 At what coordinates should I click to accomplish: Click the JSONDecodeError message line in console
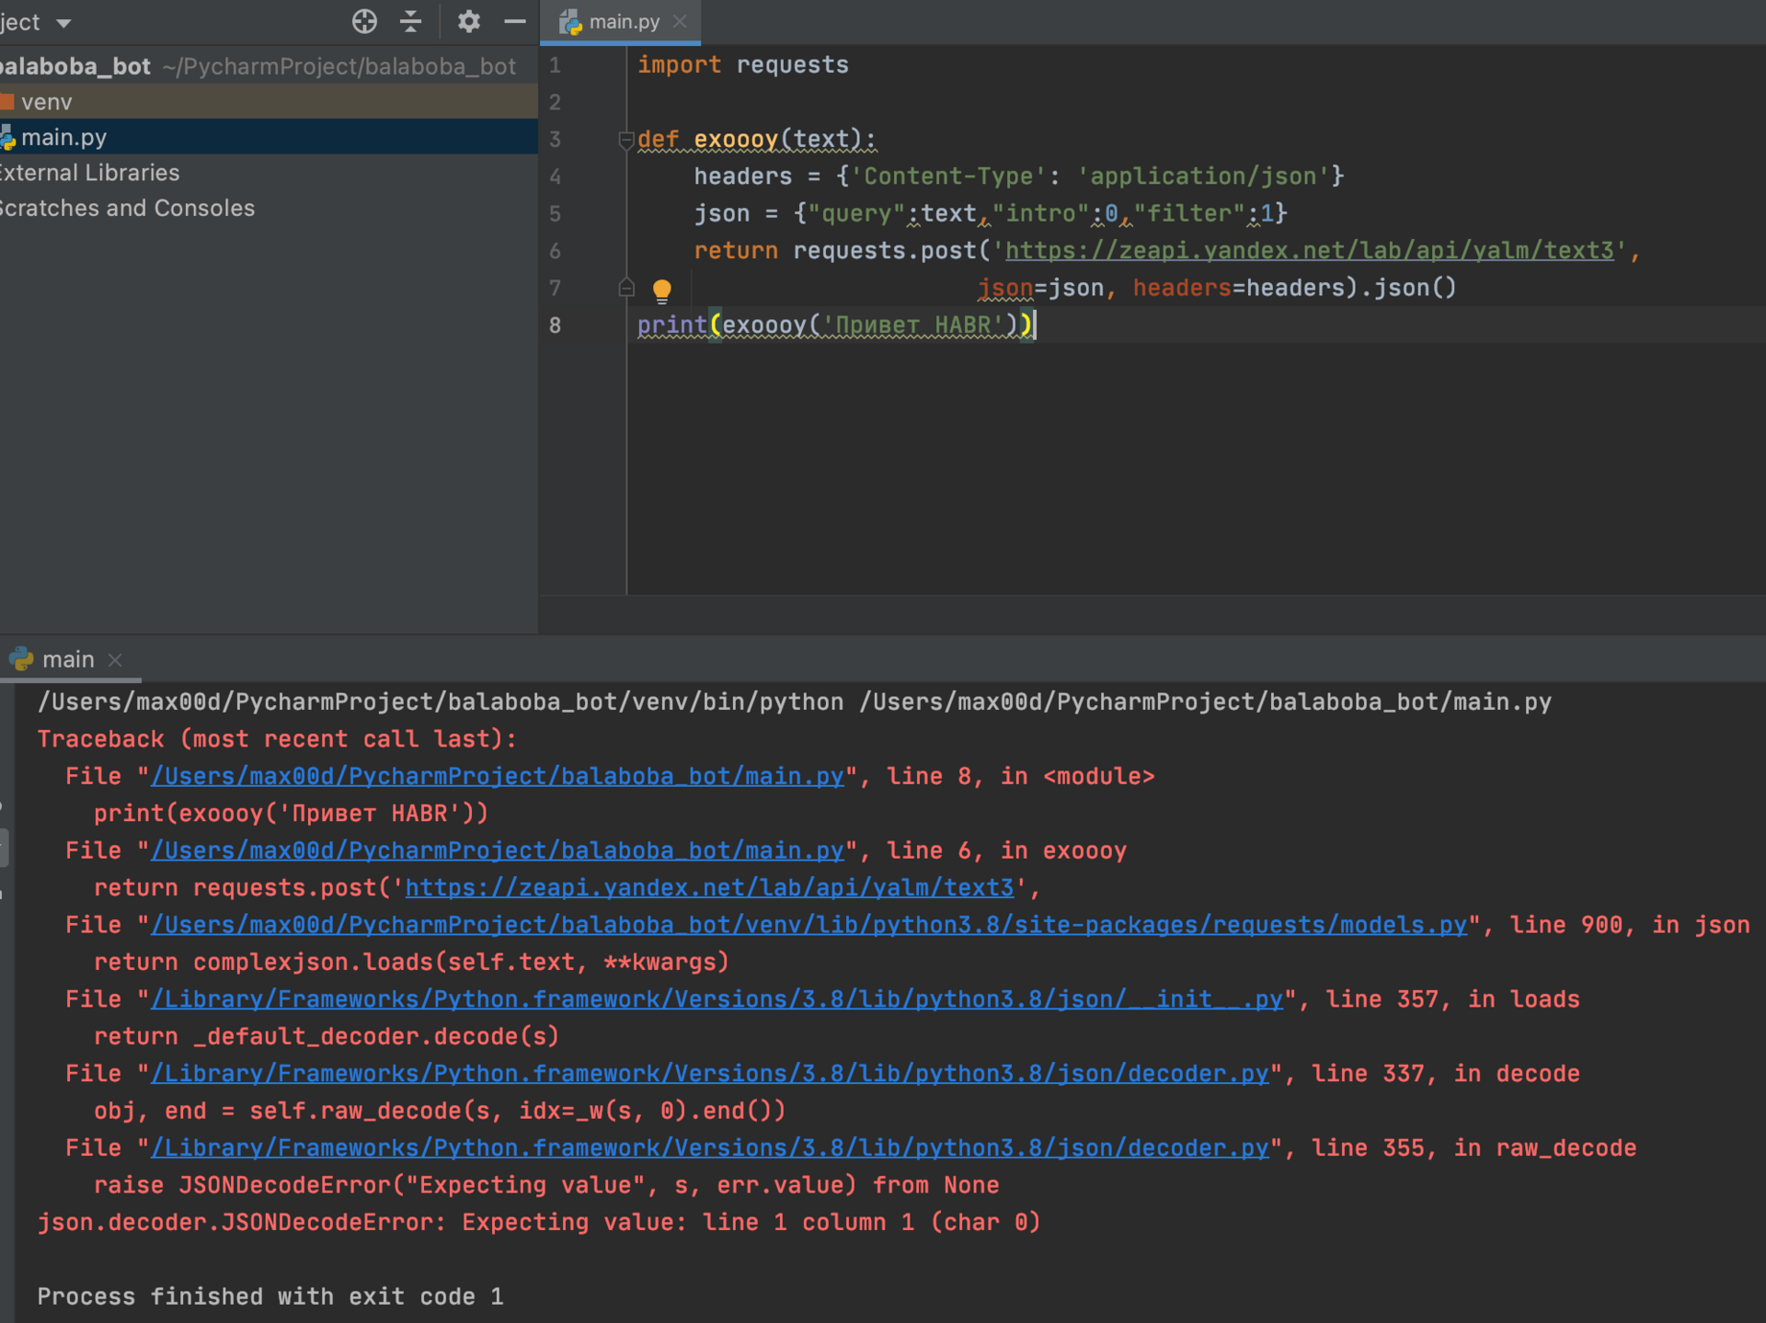(539, 1223)
